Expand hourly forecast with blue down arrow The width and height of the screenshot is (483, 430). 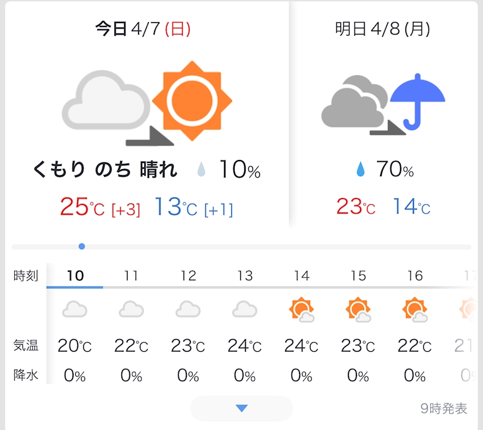(241, 408)
